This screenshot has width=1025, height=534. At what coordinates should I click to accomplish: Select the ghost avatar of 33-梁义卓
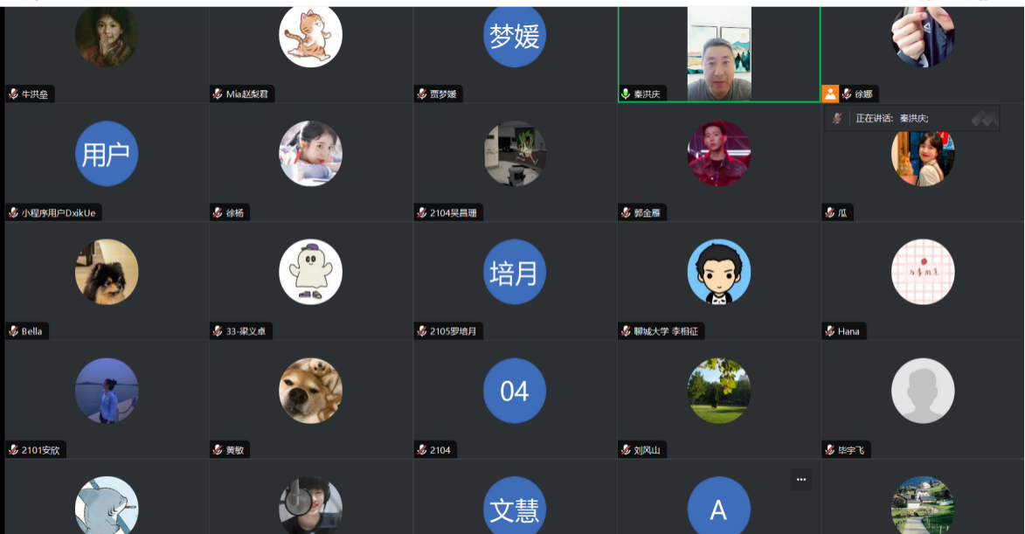310,272
